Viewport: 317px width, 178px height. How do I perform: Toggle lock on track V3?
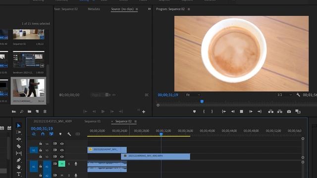tap(41, 150)
